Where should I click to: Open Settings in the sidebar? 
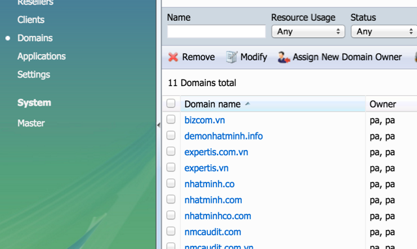(x=34, y=75)
